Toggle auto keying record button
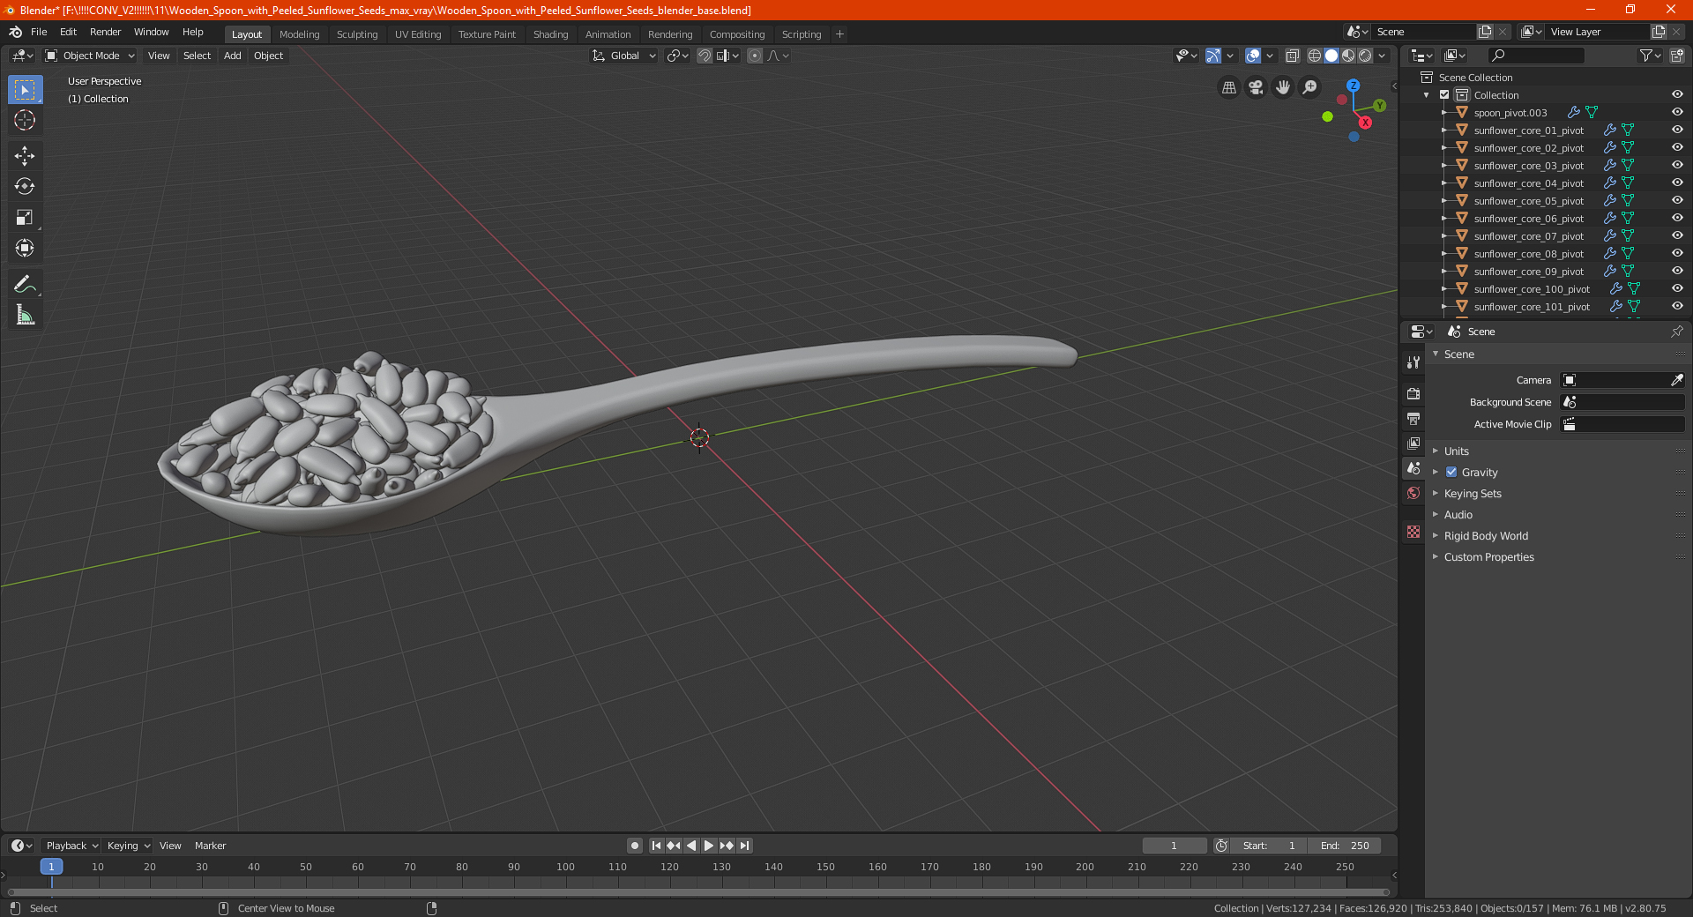1693x917 pixels. click(635, 846)
